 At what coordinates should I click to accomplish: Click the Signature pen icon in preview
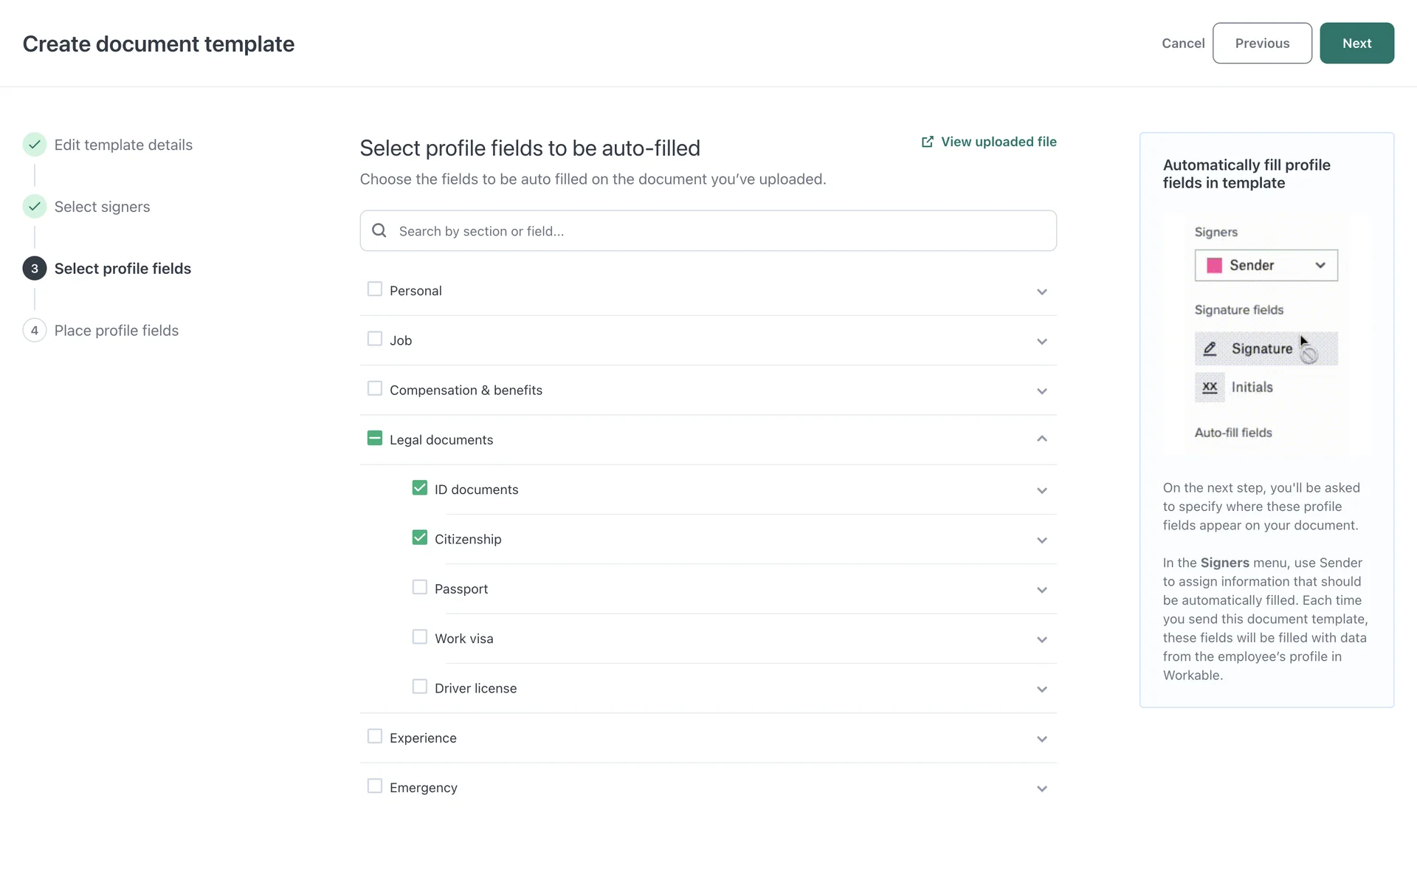click(x=1210, y=348)
